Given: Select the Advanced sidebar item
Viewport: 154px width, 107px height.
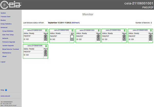Looking at the screenshot, I should pyautogui.click(x=4, y=28).
